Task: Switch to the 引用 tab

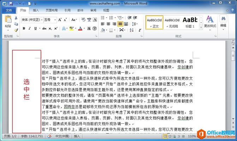Action: click(x=67, y=10)
